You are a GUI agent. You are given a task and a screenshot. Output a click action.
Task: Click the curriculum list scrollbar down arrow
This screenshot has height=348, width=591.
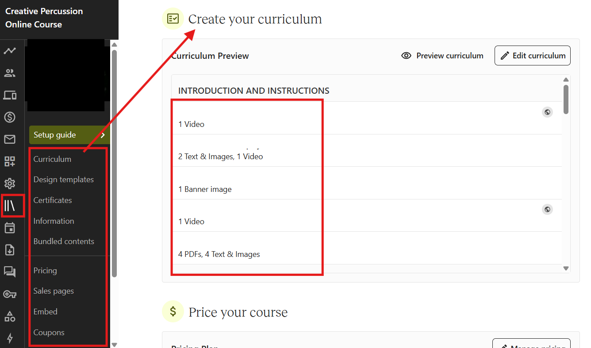coord(566,268)
